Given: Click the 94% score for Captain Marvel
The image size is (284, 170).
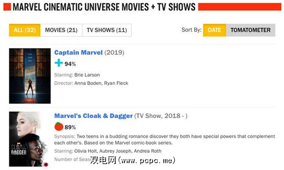Looking at the screenshot, I should [x=70, y=64].
